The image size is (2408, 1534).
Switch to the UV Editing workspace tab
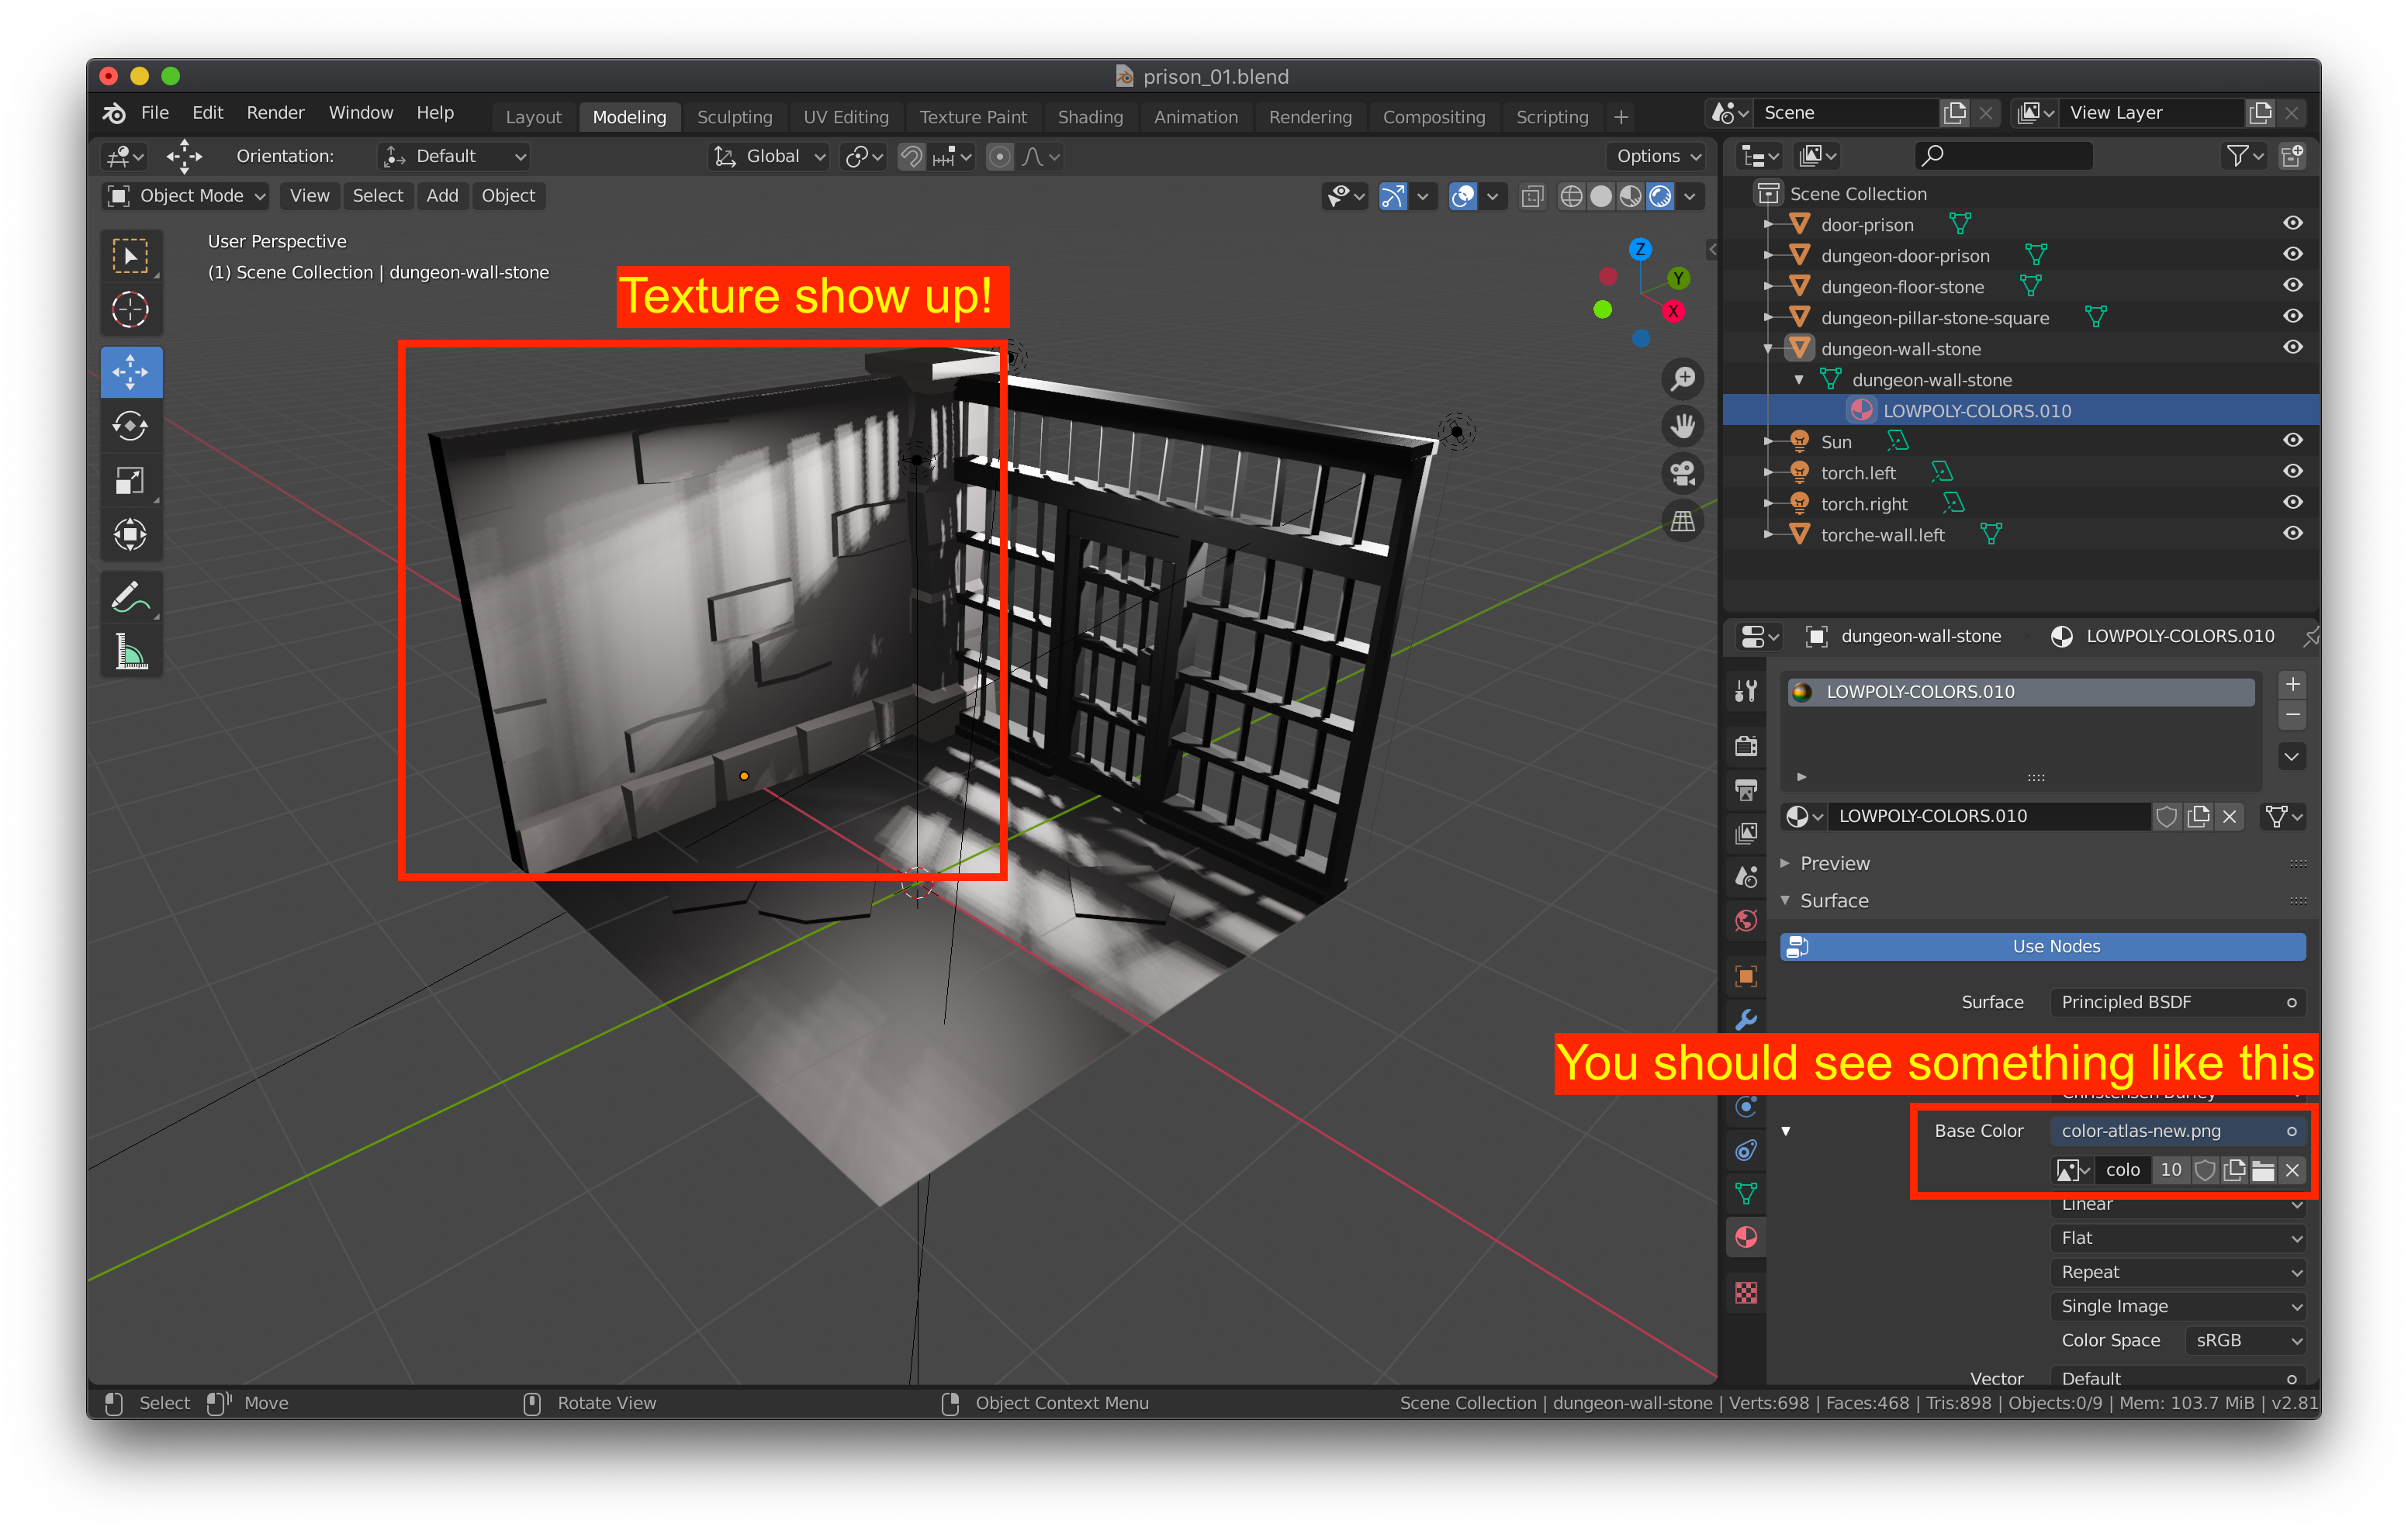point(846,117)
